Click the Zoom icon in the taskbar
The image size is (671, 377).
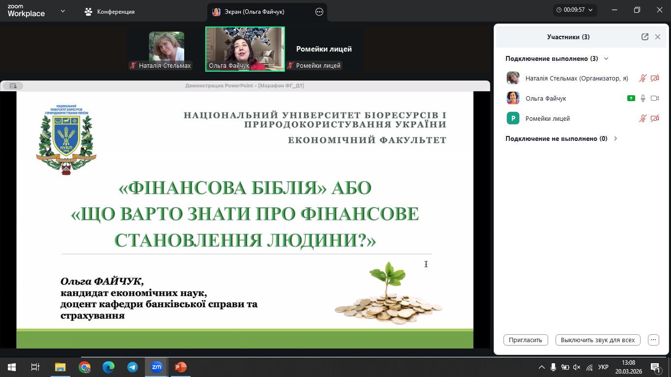click(x=157, y=367)
